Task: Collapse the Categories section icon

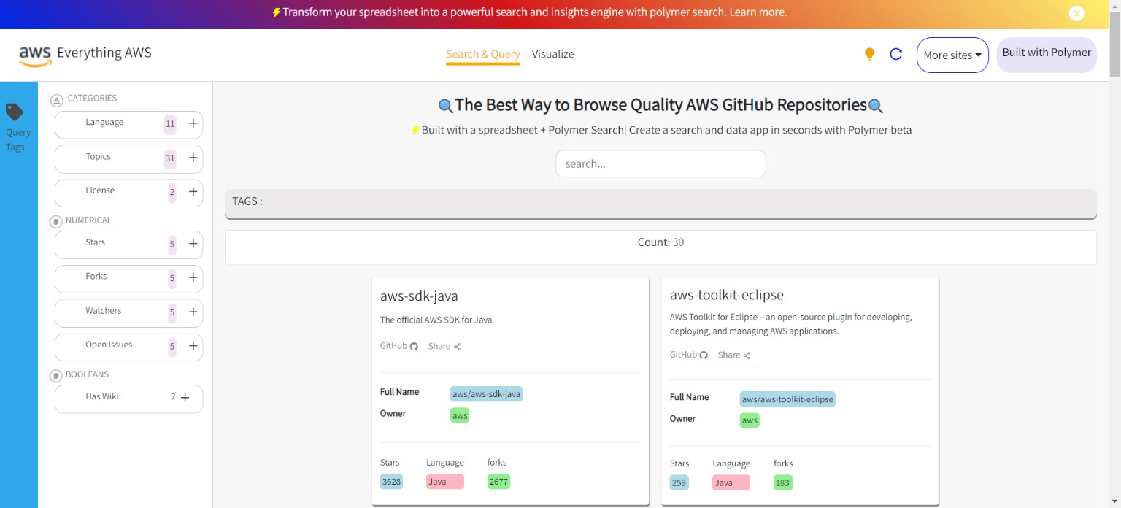Action: point(56,100)
